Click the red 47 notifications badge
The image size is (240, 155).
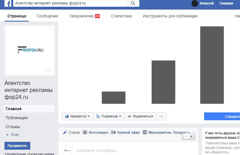pos(97,16)
